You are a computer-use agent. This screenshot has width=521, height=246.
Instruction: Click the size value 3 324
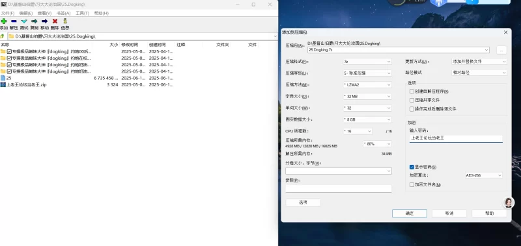pyautogui.click(x=112, y=85)
